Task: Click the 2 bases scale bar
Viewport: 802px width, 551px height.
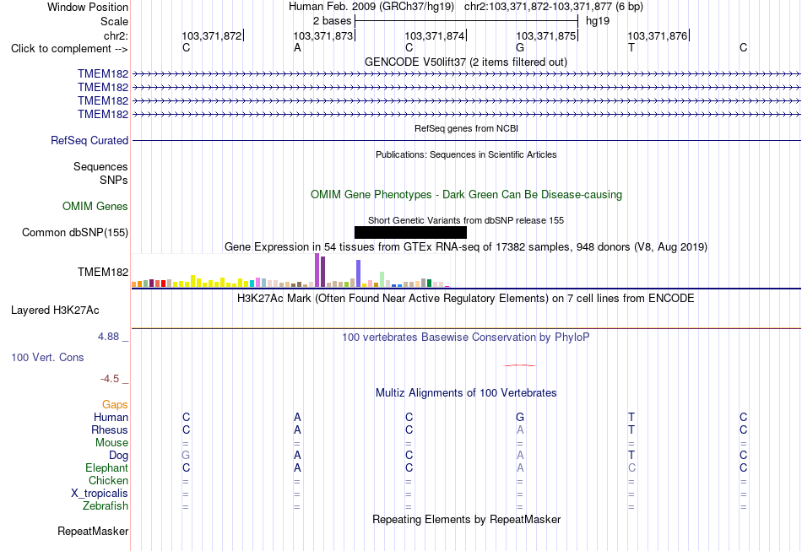Action: pyautogui.click(x=466, y=21)
